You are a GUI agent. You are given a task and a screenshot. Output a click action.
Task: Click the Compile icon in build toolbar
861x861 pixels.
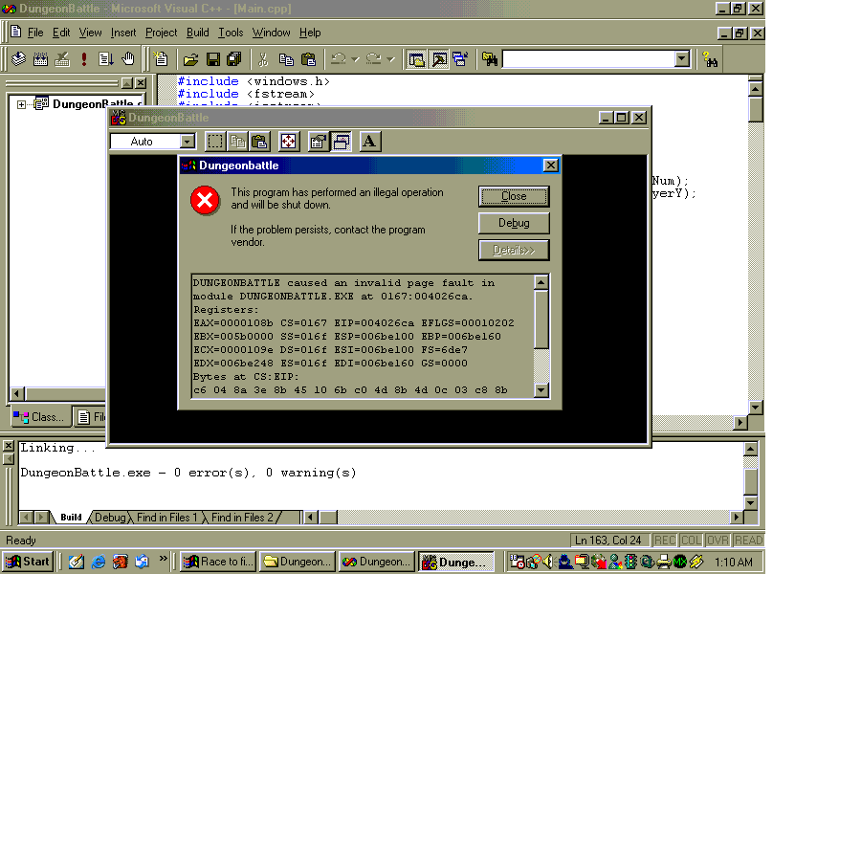click(x=19, y=58)
